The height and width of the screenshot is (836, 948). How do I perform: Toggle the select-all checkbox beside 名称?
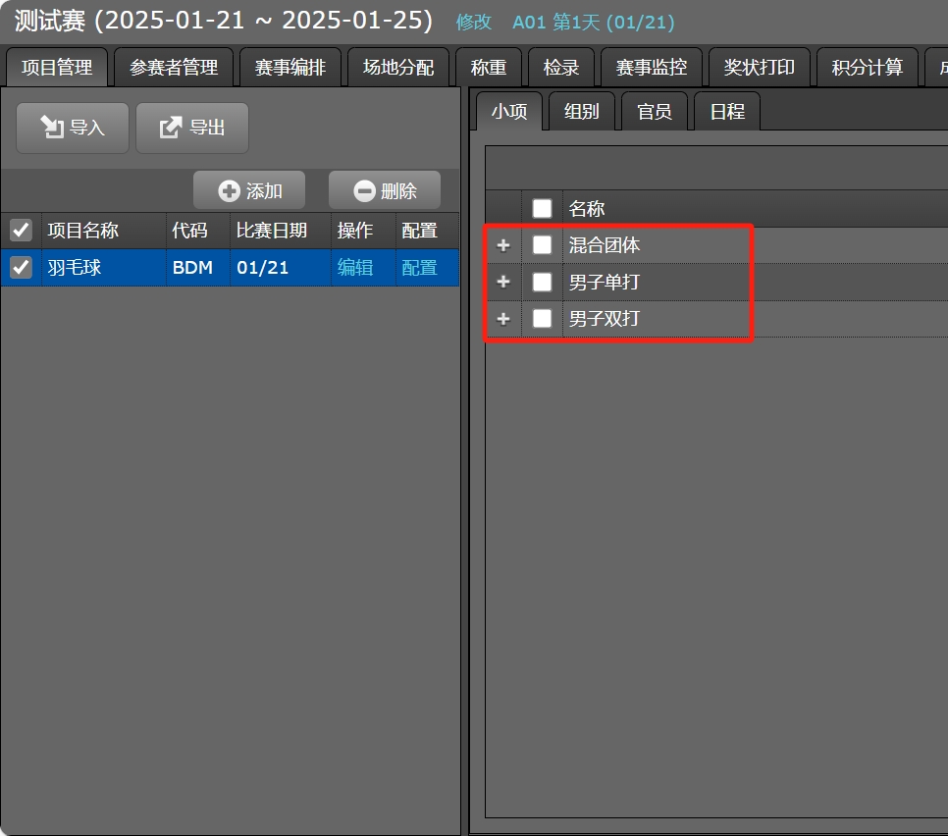542,208
